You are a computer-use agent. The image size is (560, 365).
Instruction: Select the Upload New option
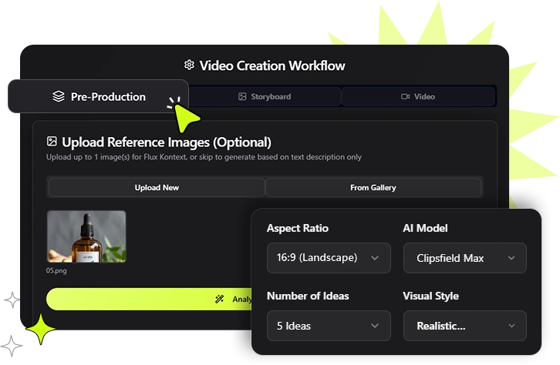[x=157, y=187]
